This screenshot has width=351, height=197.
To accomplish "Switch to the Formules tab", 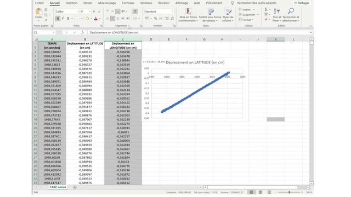I will (x=128, y=3).
